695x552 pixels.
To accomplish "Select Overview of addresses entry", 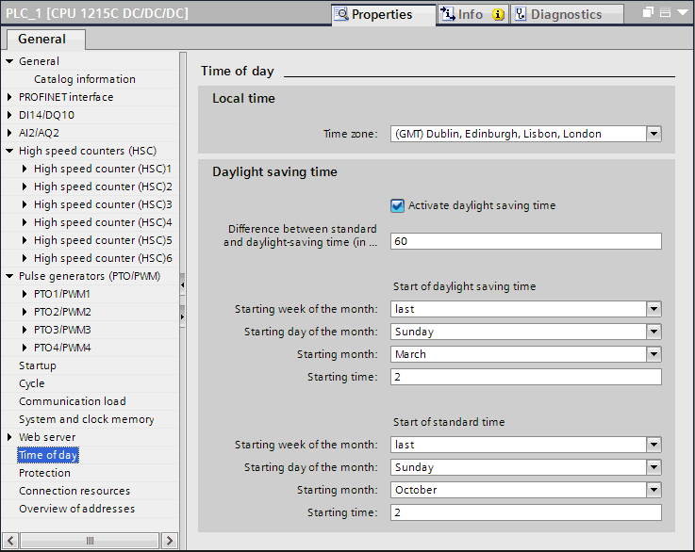I will pyautogui.click(x=76, y=509).
